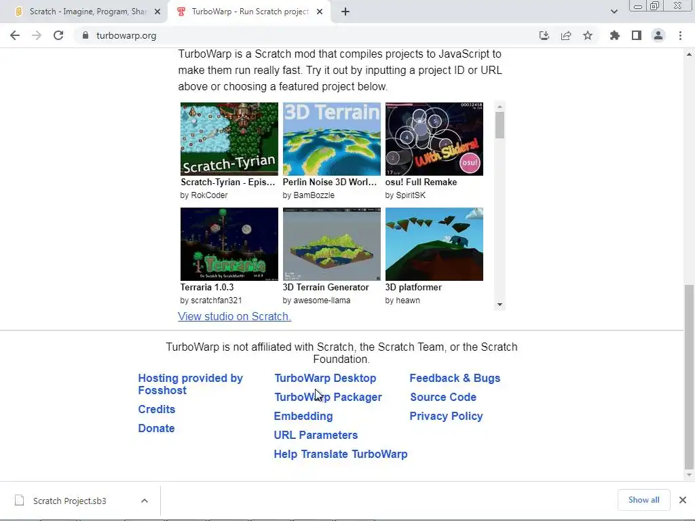Open the Donate link
Image resolution: width=695 pixels, height=521 pixels.
(156, 429)
